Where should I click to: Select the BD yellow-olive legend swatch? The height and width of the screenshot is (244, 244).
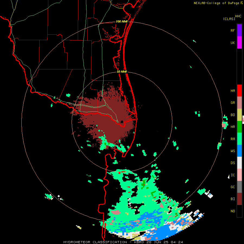[x=239, y=115]
